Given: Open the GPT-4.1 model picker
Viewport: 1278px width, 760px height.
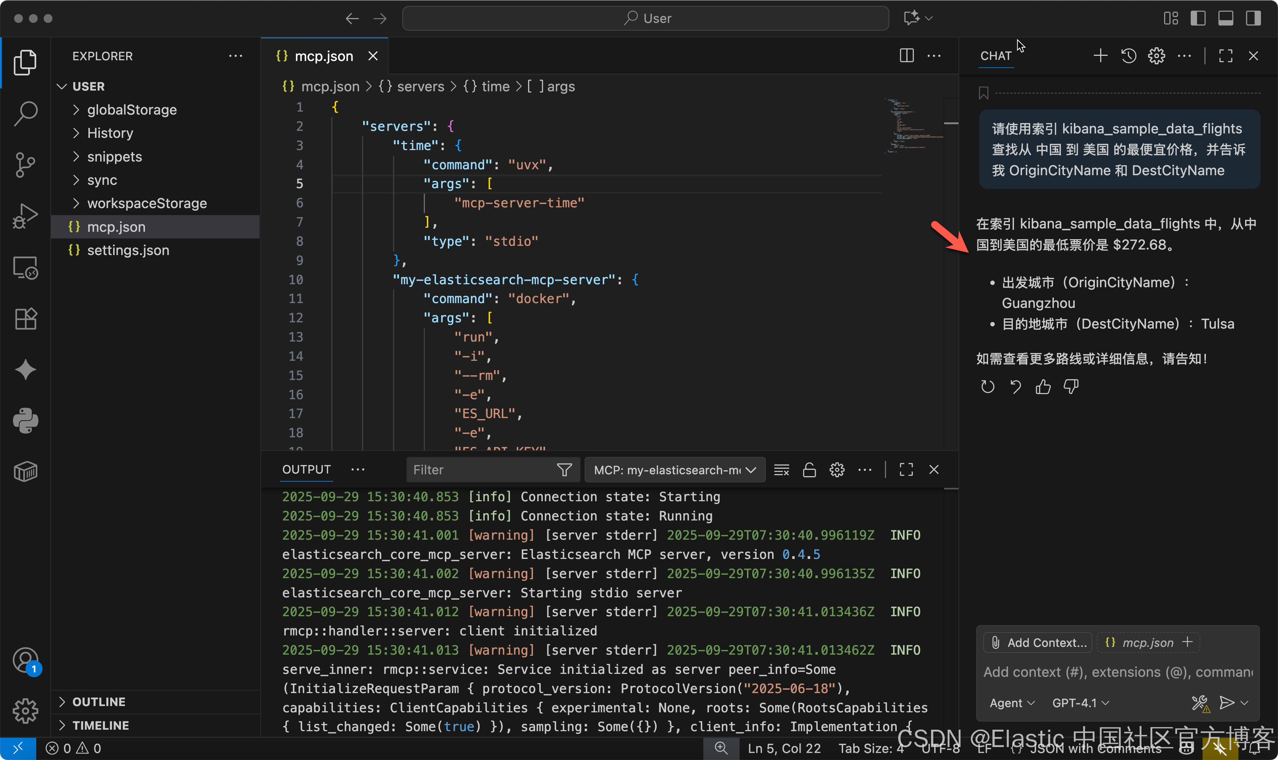Looking at the screenshot, I should click(1080, 703).
